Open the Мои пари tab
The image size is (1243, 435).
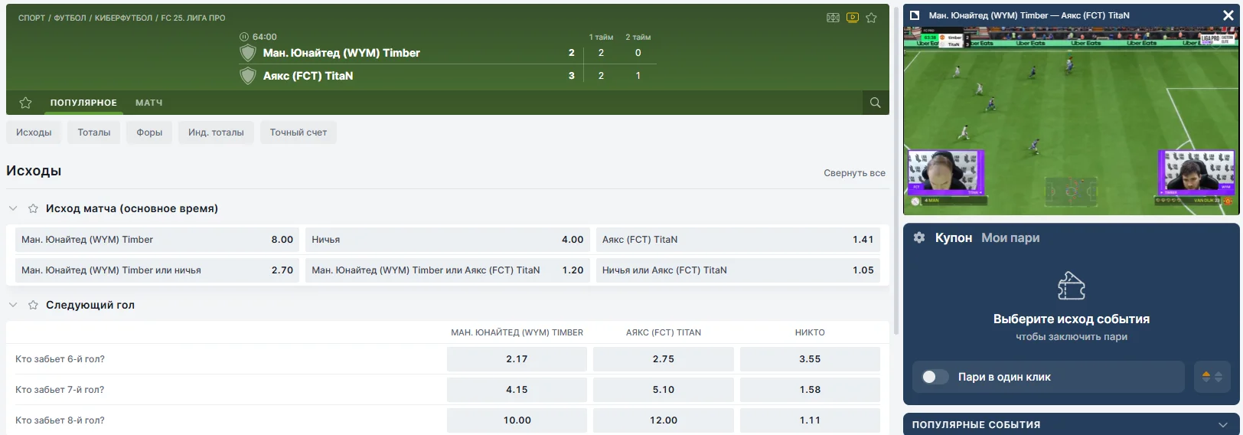click(x=1010, y=238)
